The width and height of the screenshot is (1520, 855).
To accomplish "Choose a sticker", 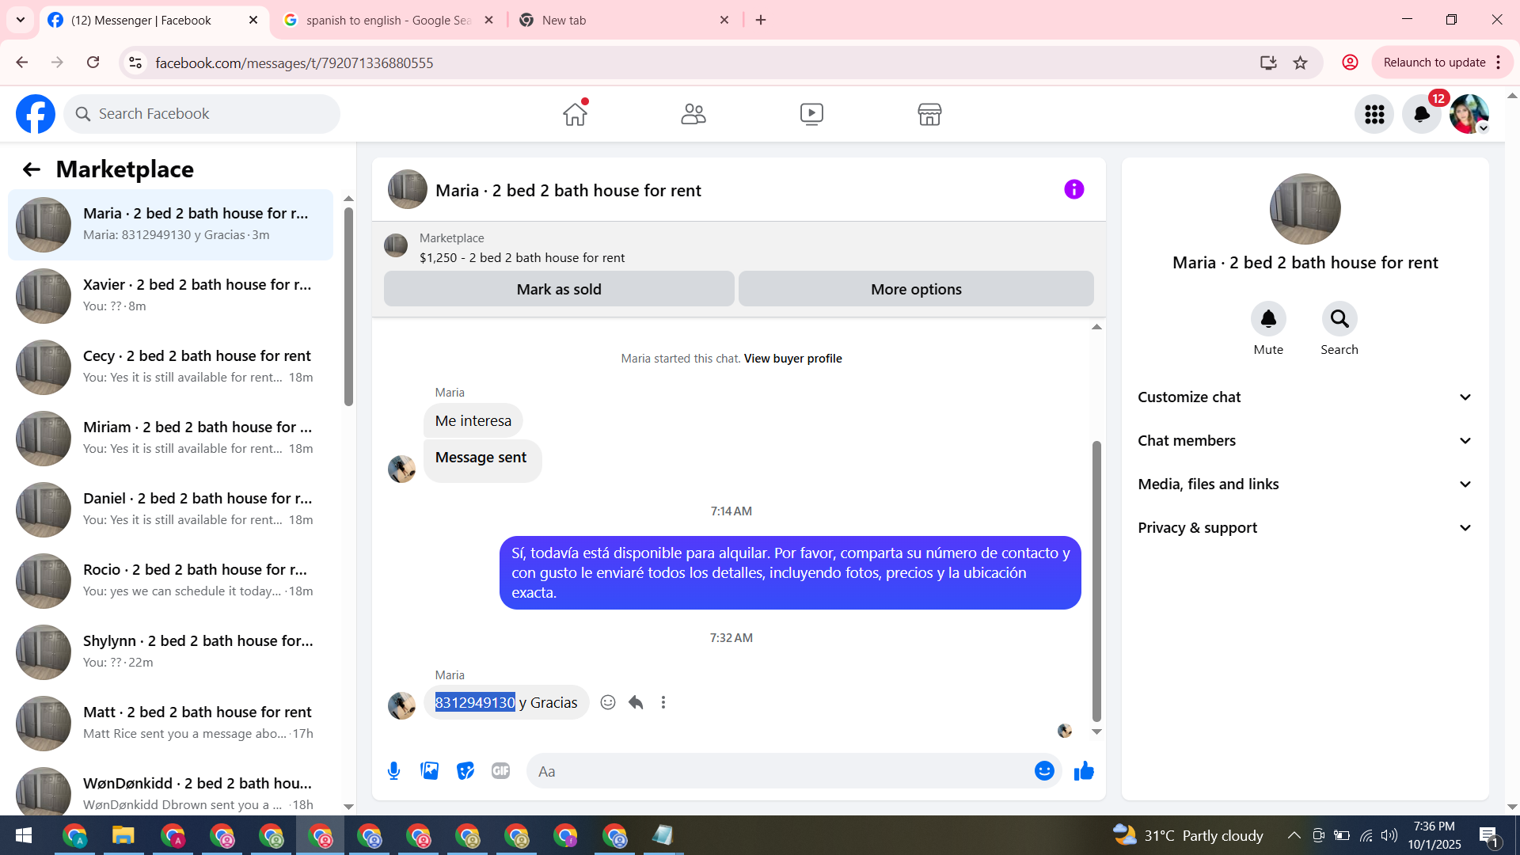I will tap(465, 771).
